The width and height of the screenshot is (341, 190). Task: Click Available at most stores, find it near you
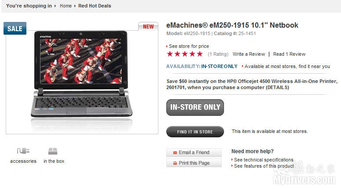click(287, 66)
